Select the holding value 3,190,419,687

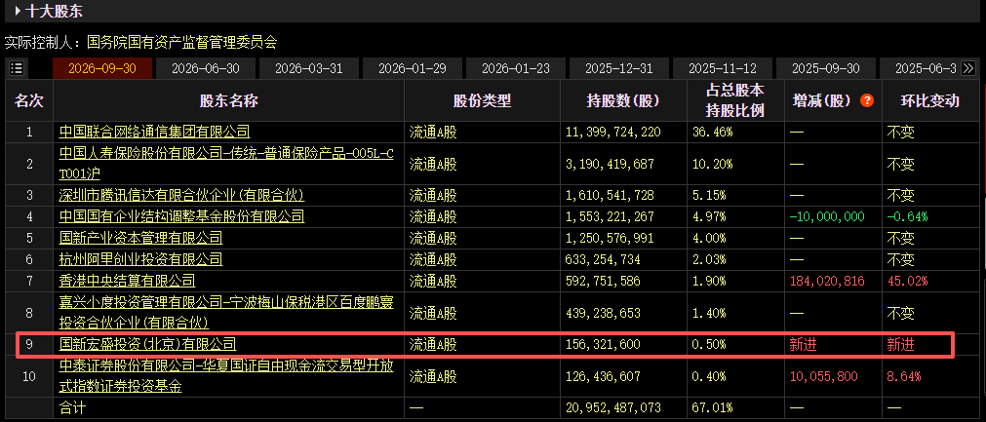(x=610, y=164)
